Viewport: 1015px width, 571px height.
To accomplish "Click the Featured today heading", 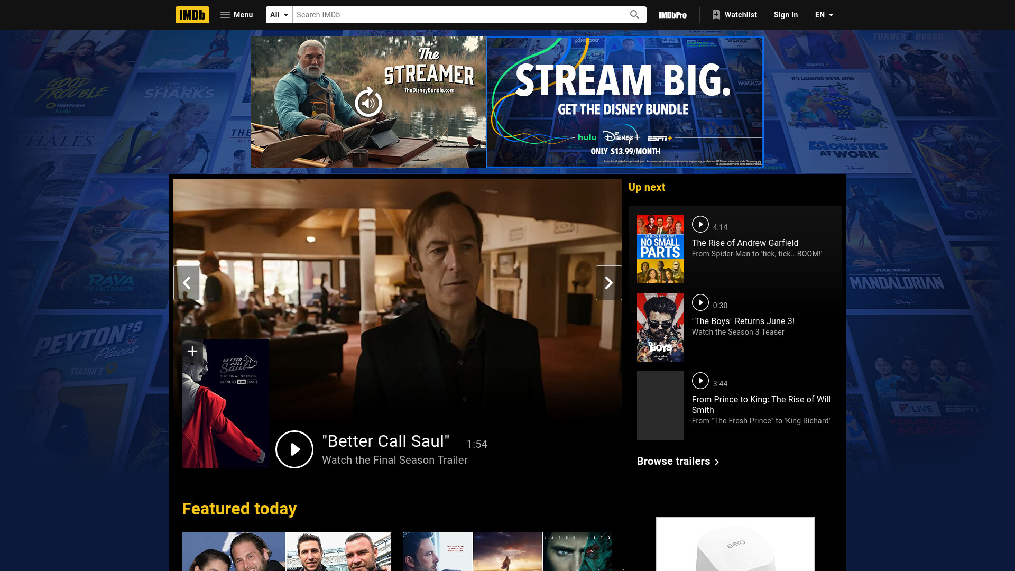I will (239, 509).
